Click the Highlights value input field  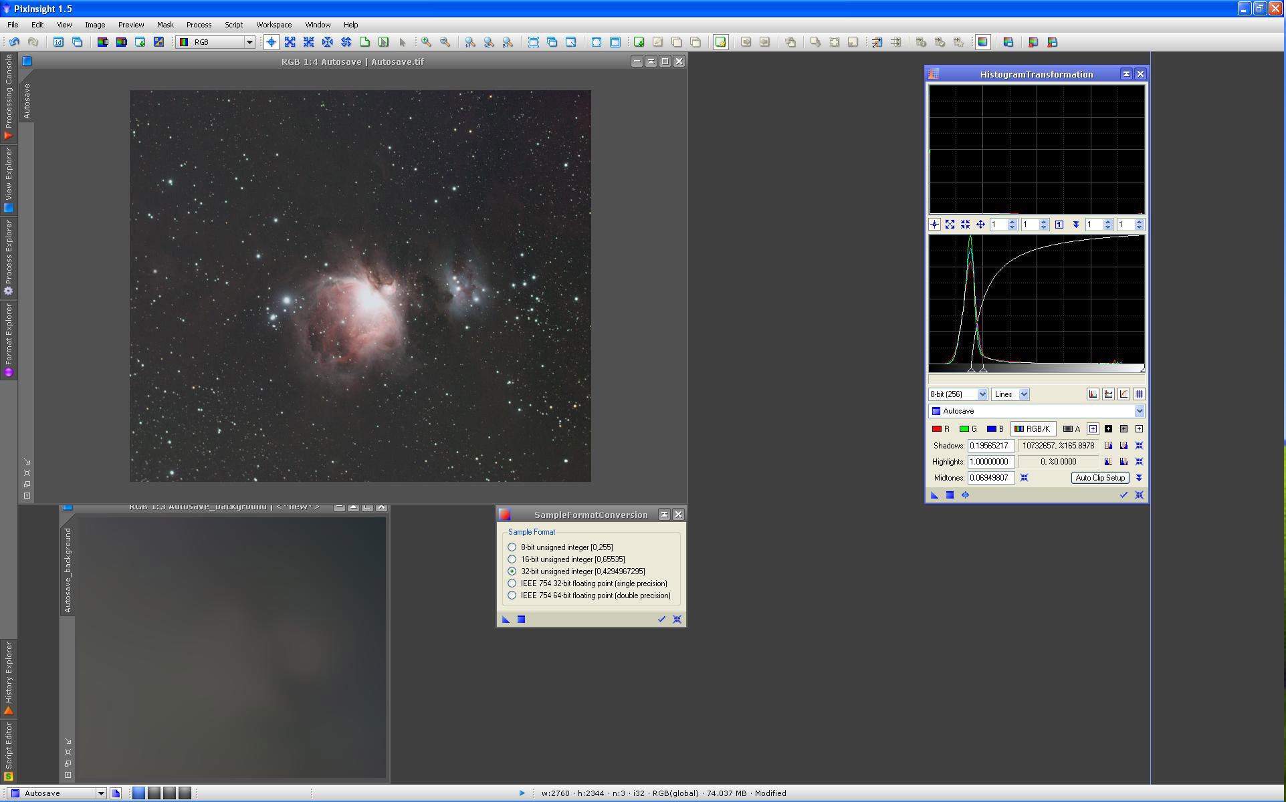tap(991, 462)
